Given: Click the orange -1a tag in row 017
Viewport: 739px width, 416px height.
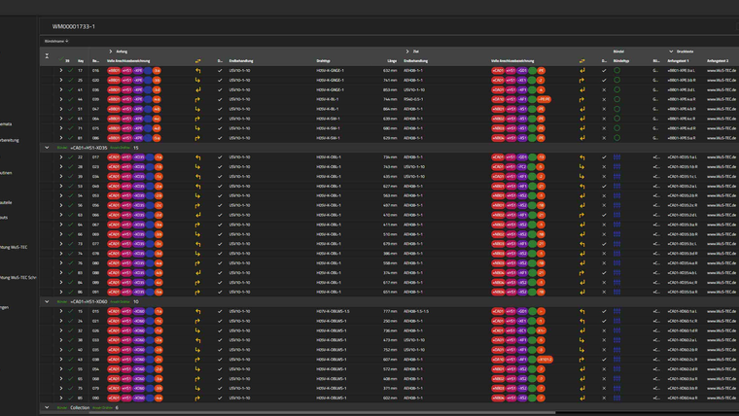Looking at the screenshot, I should [158, 156].
